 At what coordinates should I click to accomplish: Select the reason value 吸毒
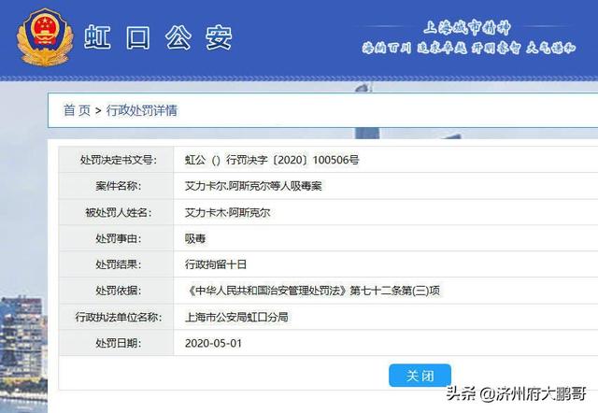195,238
